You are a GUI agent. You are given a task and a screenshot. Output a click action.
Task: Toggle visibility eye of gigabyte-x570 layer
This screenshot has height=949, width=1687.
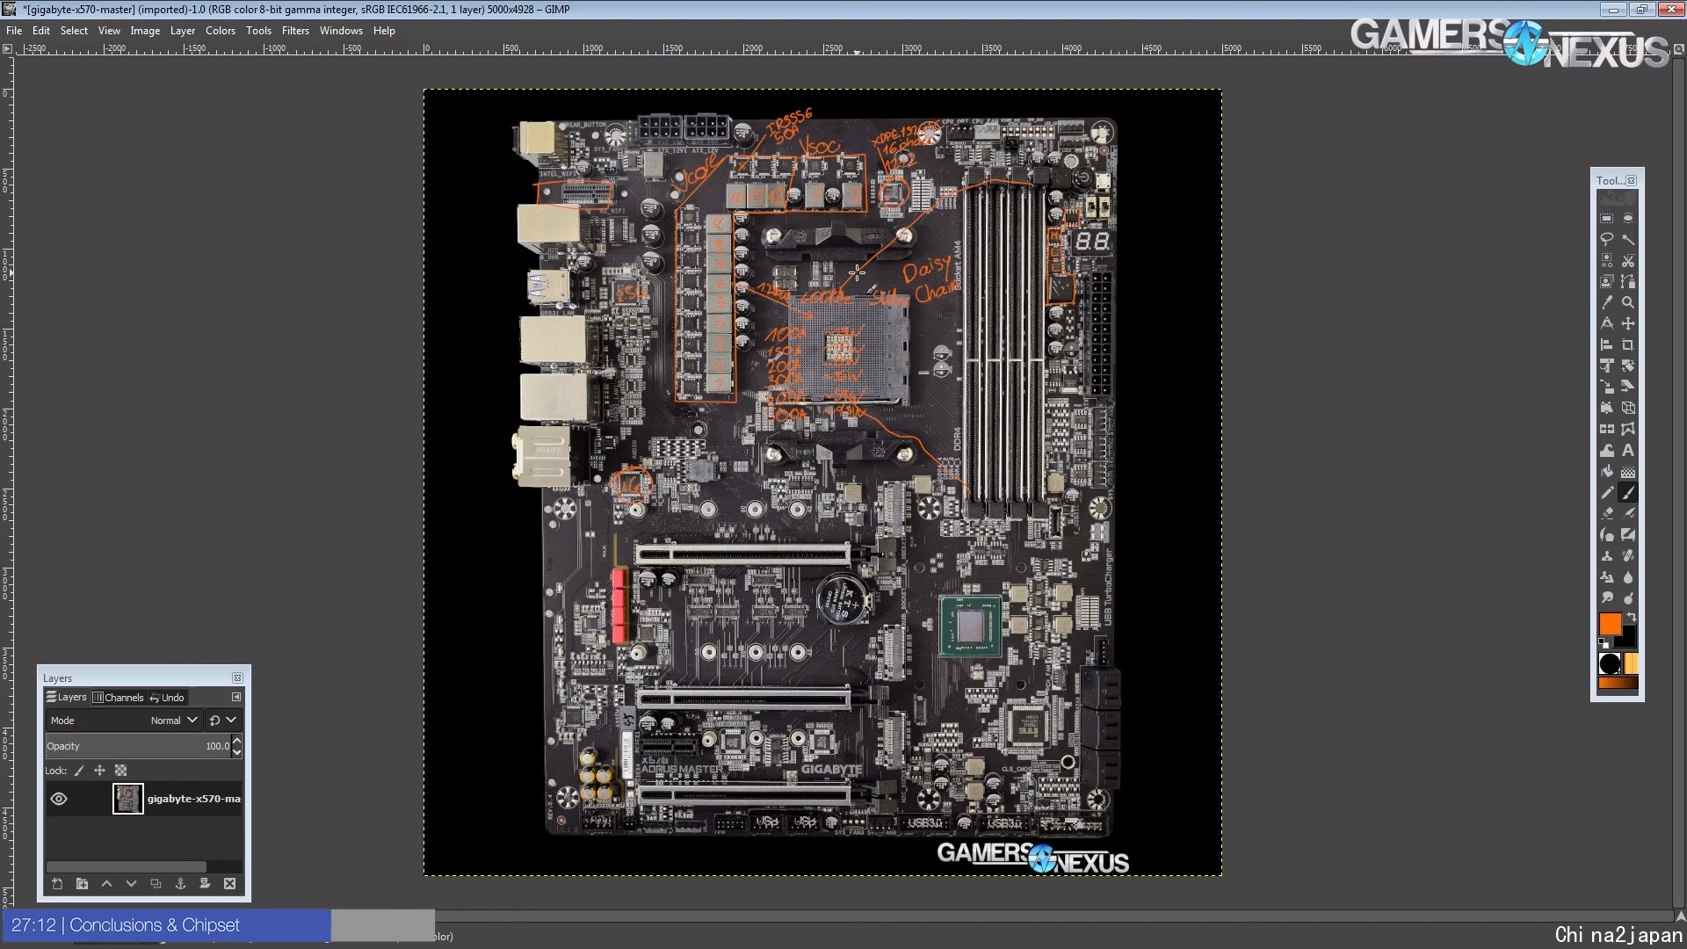[x=59, y=799]
